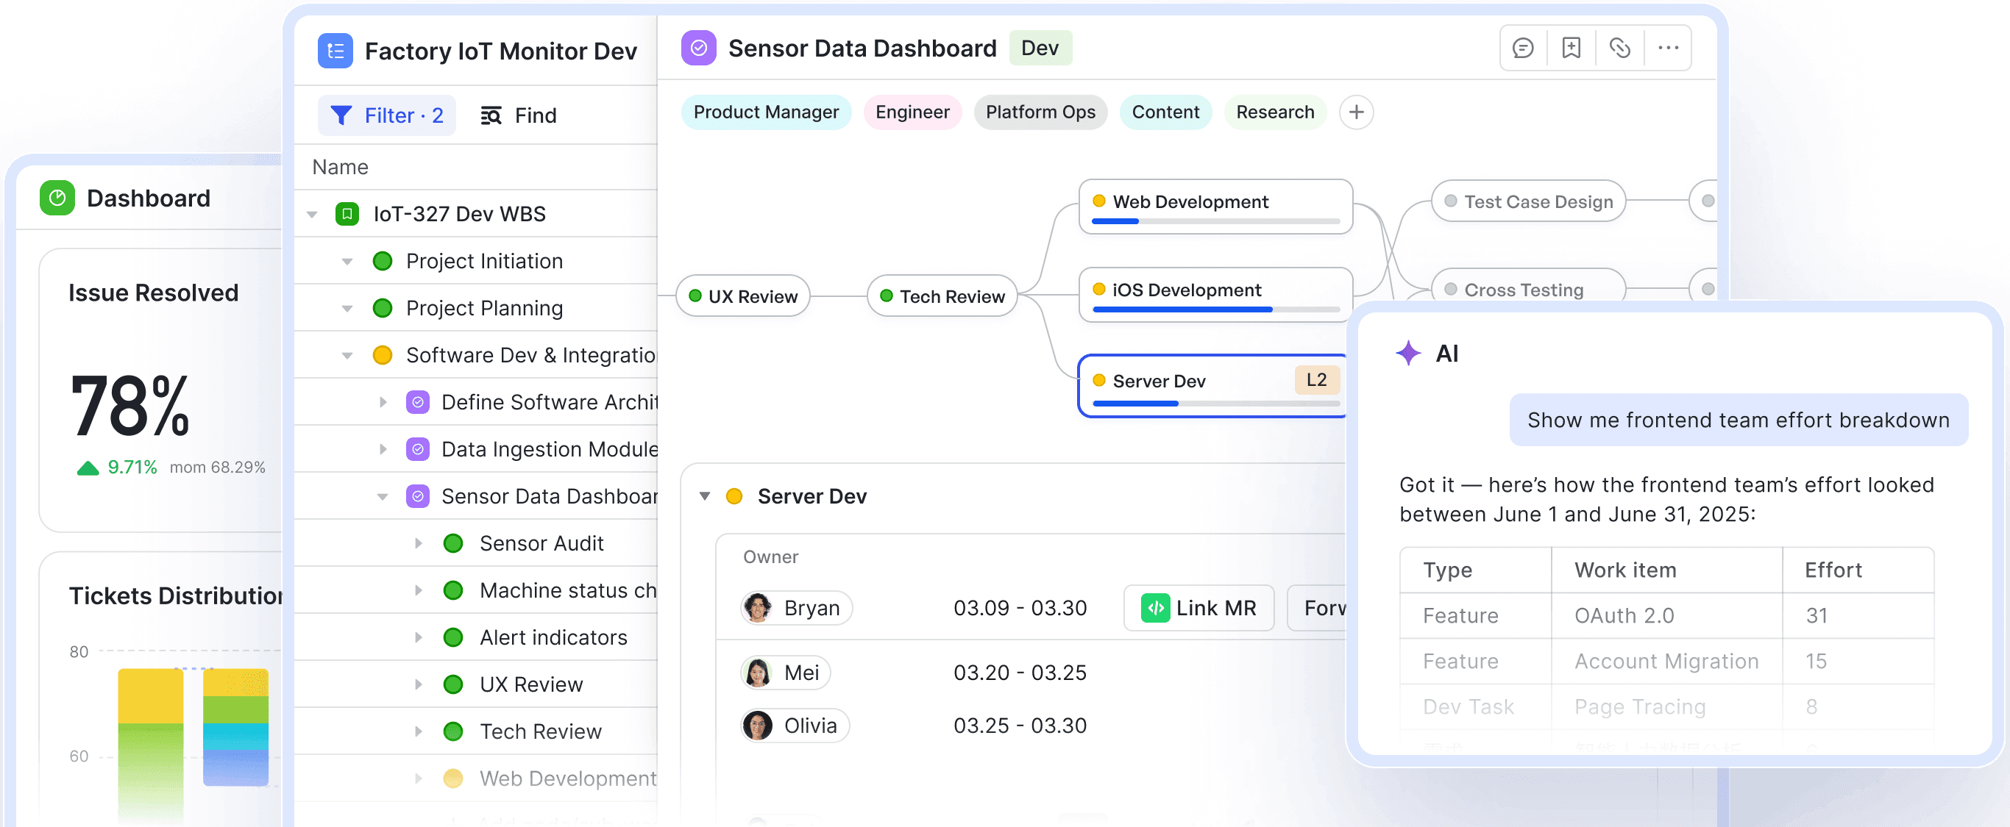Click the Link MR button

[x=1198, y=608]
